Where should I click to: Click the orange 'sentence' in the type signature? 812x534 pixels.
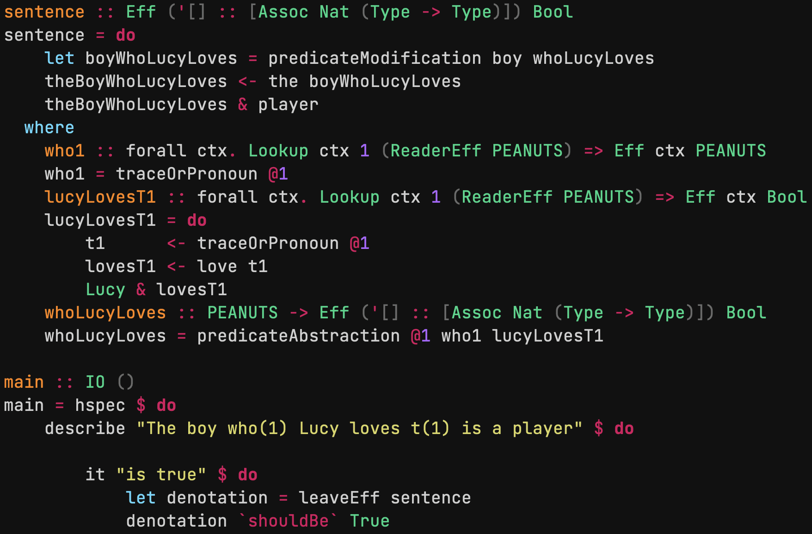coord(44,12)
